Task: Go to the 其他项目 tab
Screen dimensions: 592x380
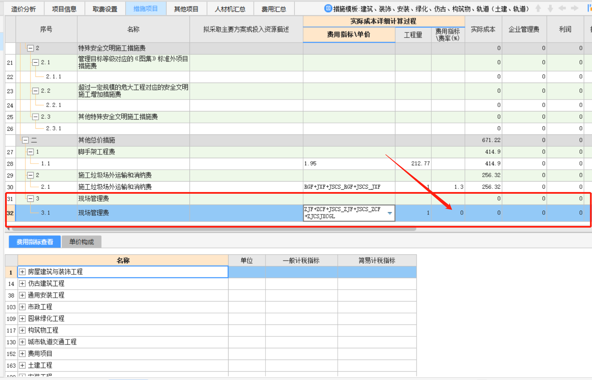Action: (186, 9)
